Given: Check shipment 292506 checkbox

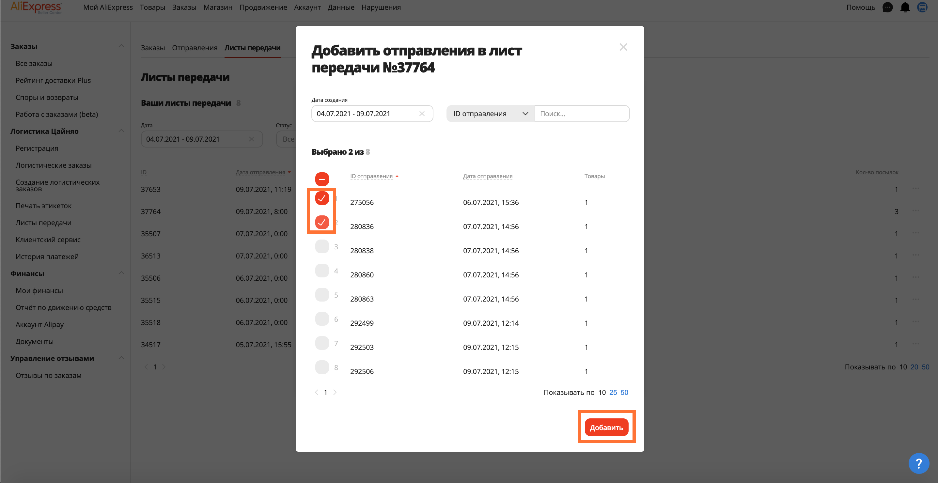Looking at the screenshot, I should pyautogui.click(x=322, y=367).
